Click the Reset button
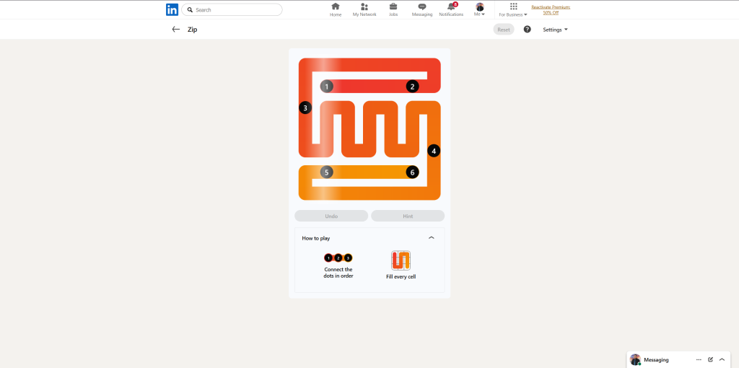 [x=504, y=29]
